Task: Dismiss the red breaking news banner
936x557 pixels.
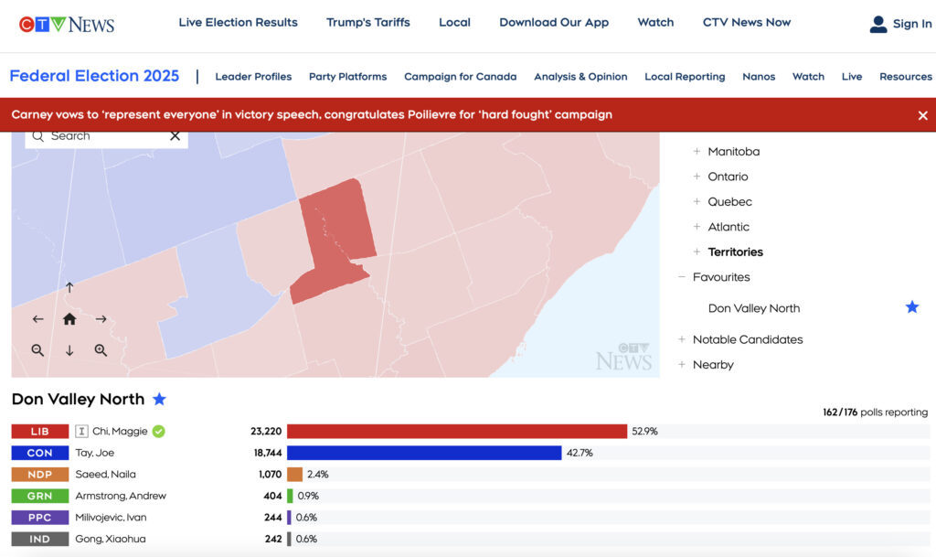Action: pyautogui.click(x=922, y=115)
